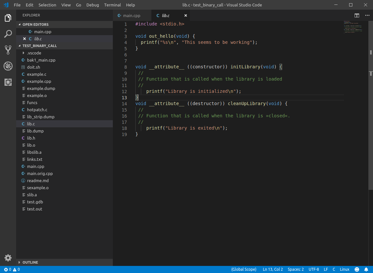
Task: Open the Search view icon
Action: pyautogui.click(x=8, y=34)
